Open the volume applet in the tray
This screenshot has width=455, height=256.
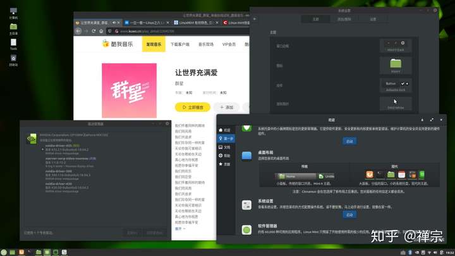tap(435, 252)
